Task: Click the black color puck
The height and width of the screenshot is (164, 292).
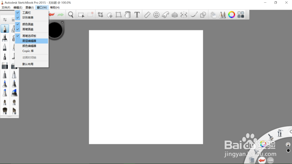Action: [55, 30]
